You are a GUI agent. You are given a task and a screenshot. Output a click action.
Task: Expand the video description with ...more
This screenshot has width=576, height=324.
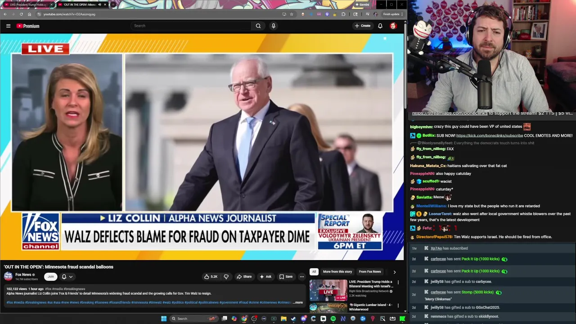298,302
